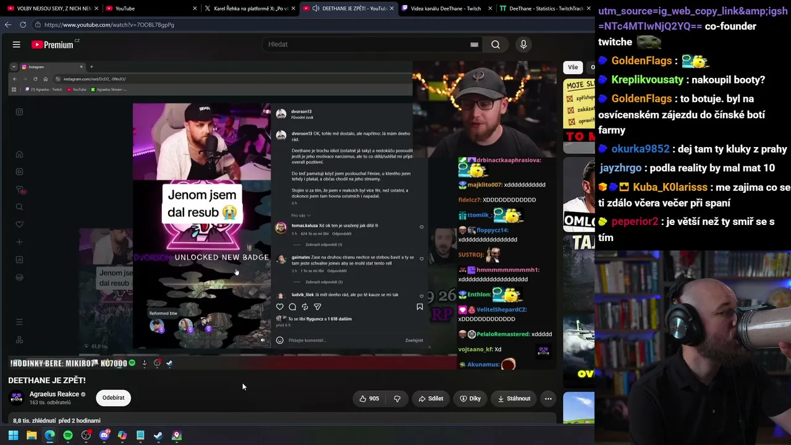Switch to the DeeThane Statistics TwitchTracker tab

pos(544,9)
